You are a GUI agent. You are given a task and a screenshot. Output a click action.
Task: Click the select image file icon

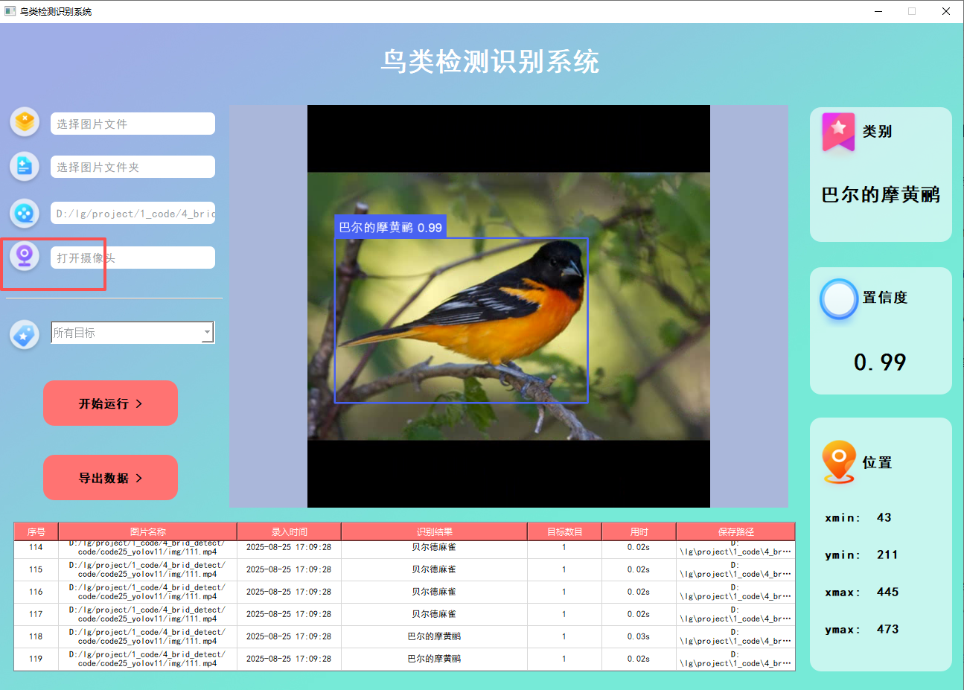tap(25, 121)
